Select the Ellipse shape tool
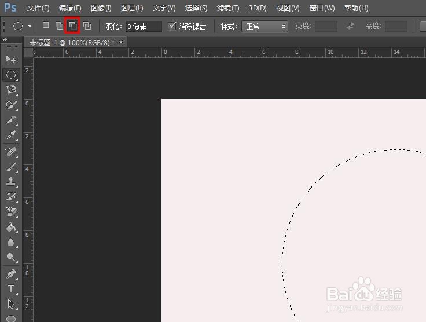The image size is (426, 322). click(11, 319)
